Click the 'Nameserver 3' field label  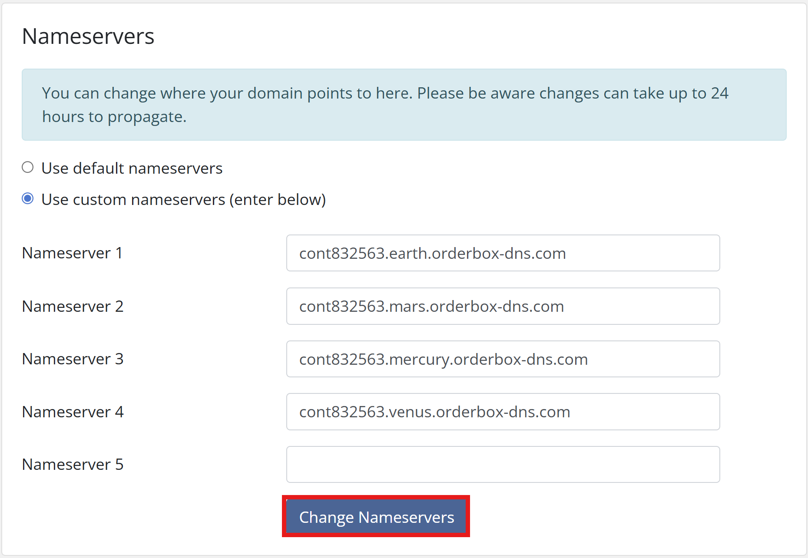point(73,359)
